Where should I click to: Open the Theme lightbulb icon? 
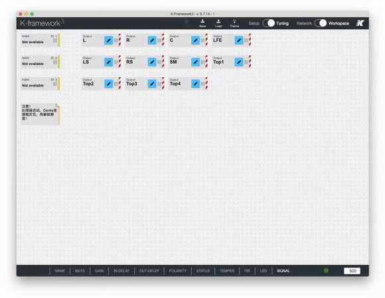click(x=234, y=23)
